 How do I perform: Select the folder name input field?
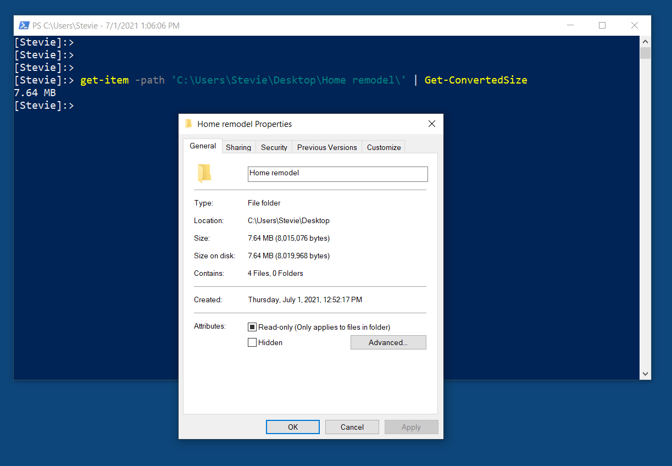[337, 174]
